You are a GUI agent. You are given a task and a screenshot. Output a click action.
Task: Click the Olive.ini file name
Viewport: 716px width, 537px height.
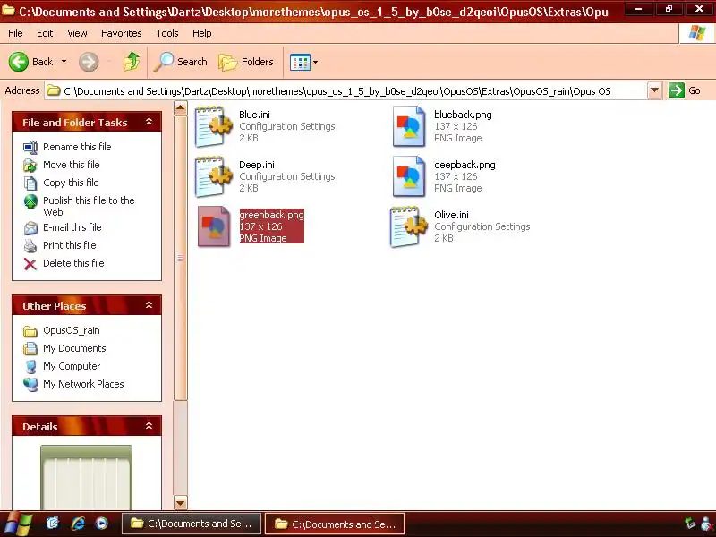(x=451, y=215)
